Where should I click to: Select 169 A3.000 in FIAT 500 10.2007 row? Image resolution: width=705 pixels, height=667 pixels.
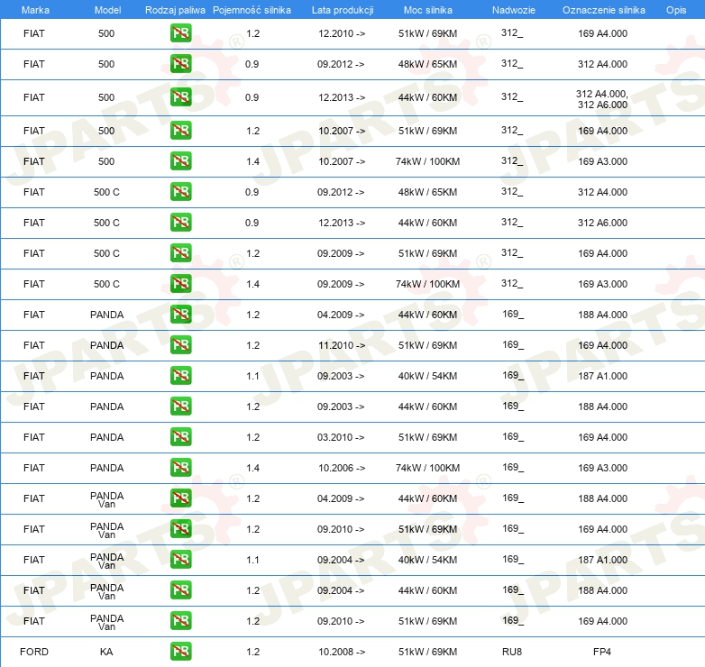(x=602, y=161)
